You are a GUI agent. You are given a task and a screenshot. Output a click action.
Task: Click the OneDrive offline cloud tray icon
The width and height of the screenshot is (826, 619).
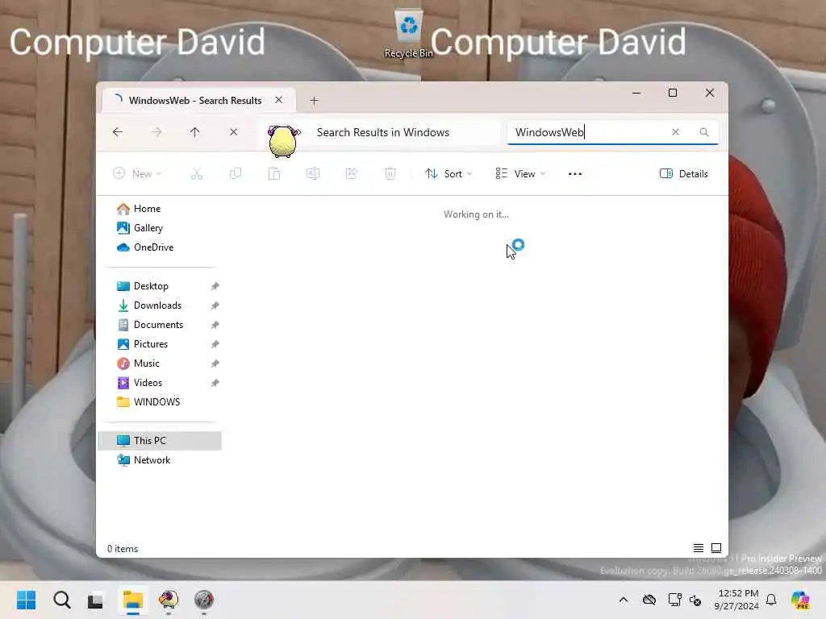(649, 600)
